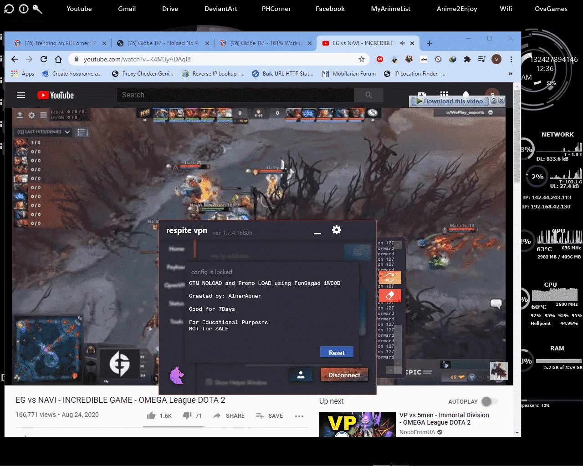Click the red M extension icon in toolbar

point(380,59)
